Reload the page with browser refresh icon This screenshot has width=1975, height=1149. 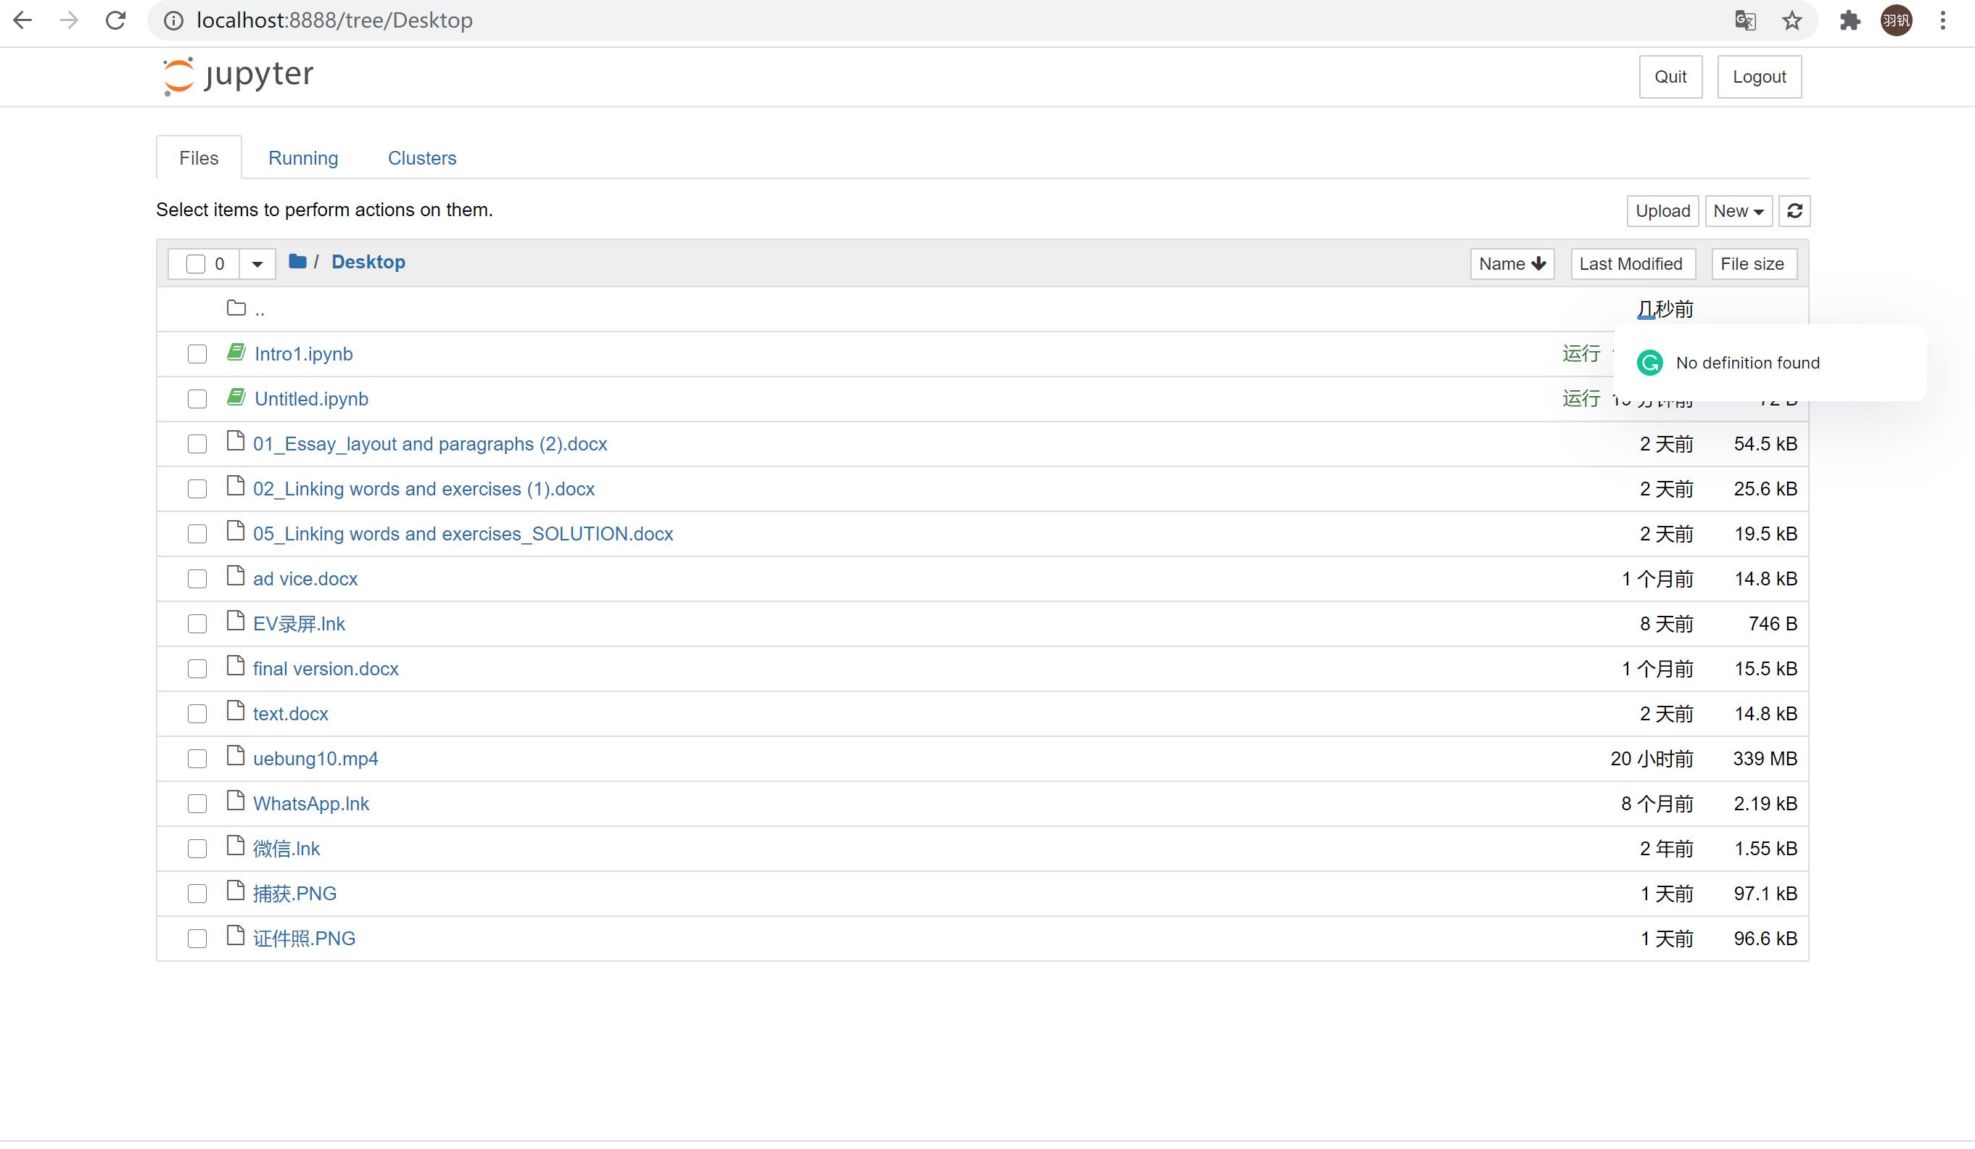116,20
